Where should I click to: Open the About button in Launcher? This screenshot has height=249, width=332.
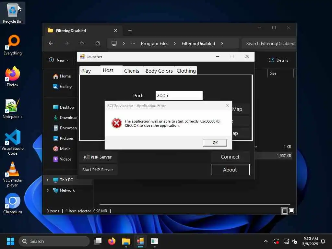click(x=230, y=170)
